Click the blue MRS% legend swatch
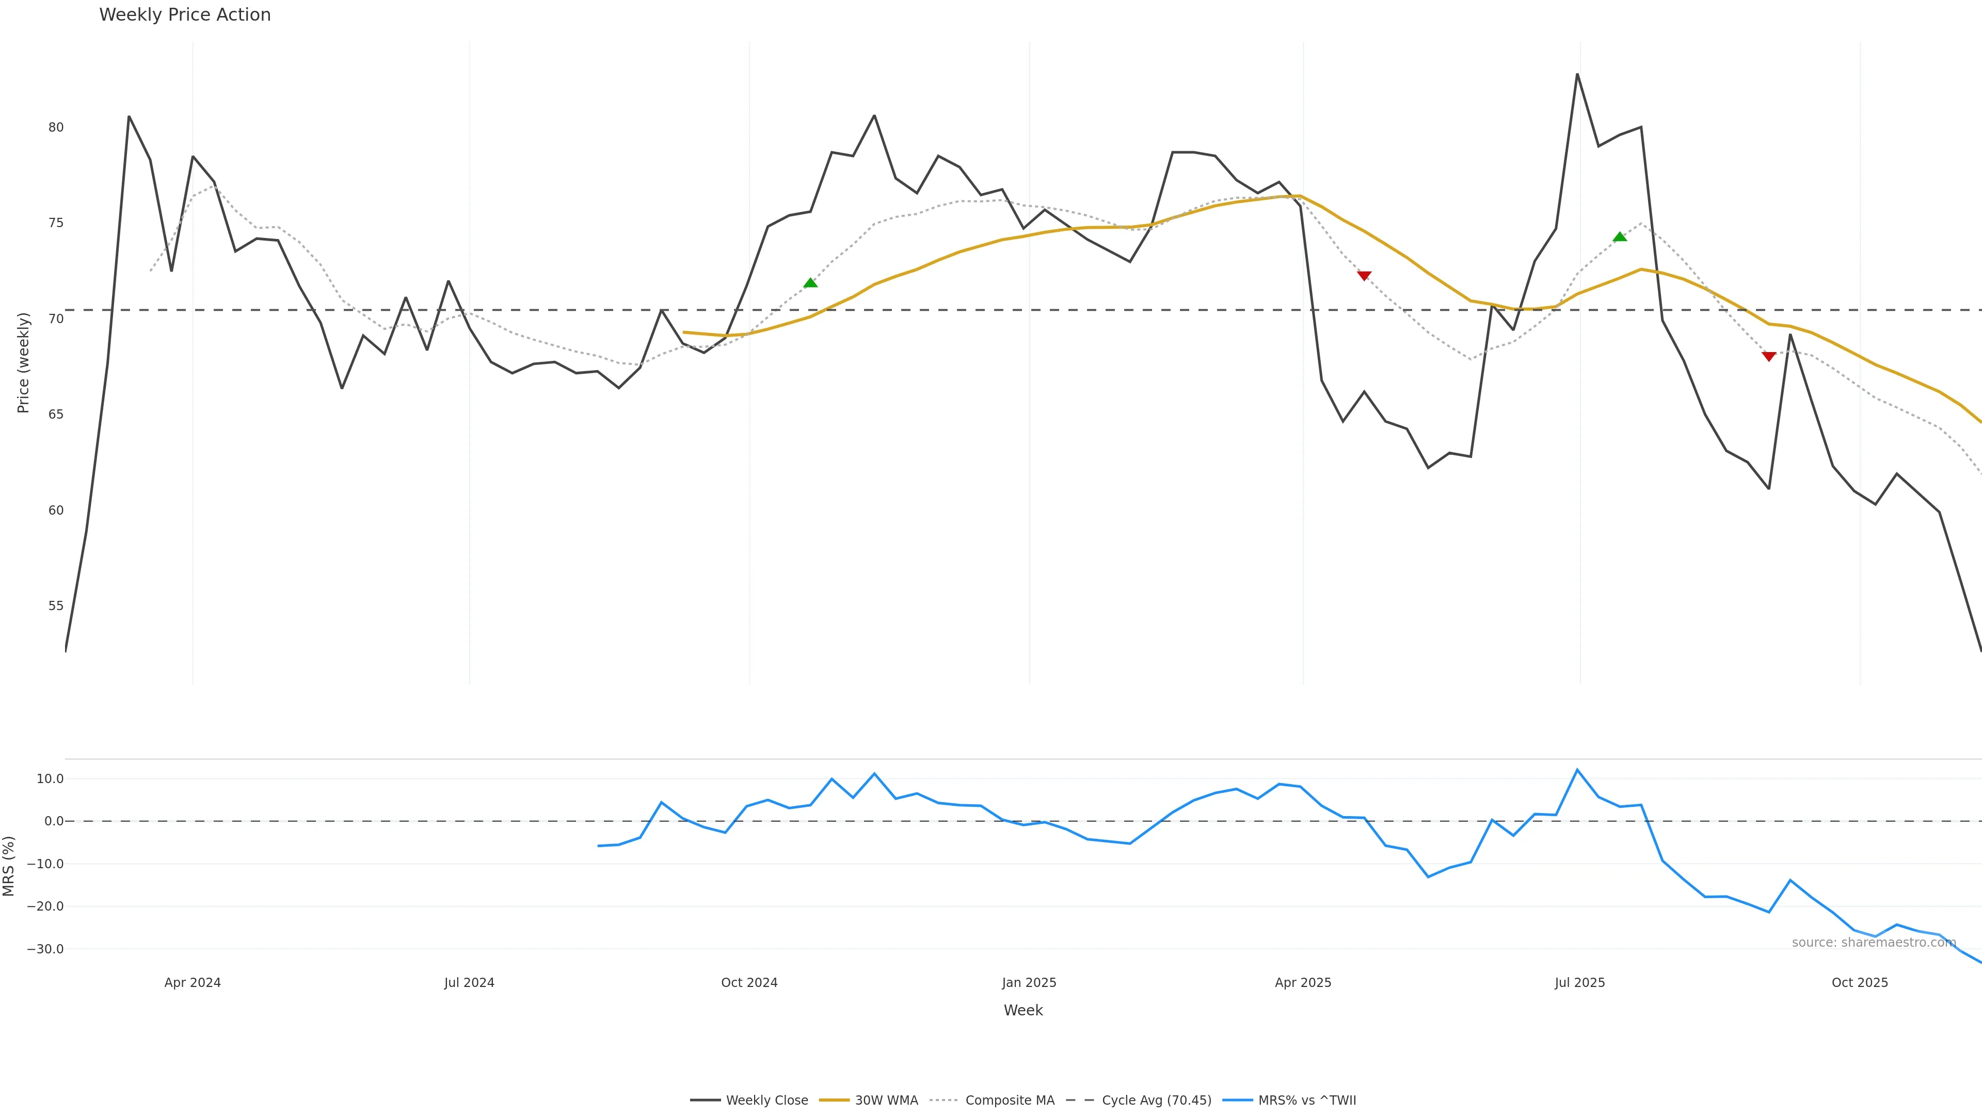The image size is (1982, 1115). click(x=1237, y=1101)
